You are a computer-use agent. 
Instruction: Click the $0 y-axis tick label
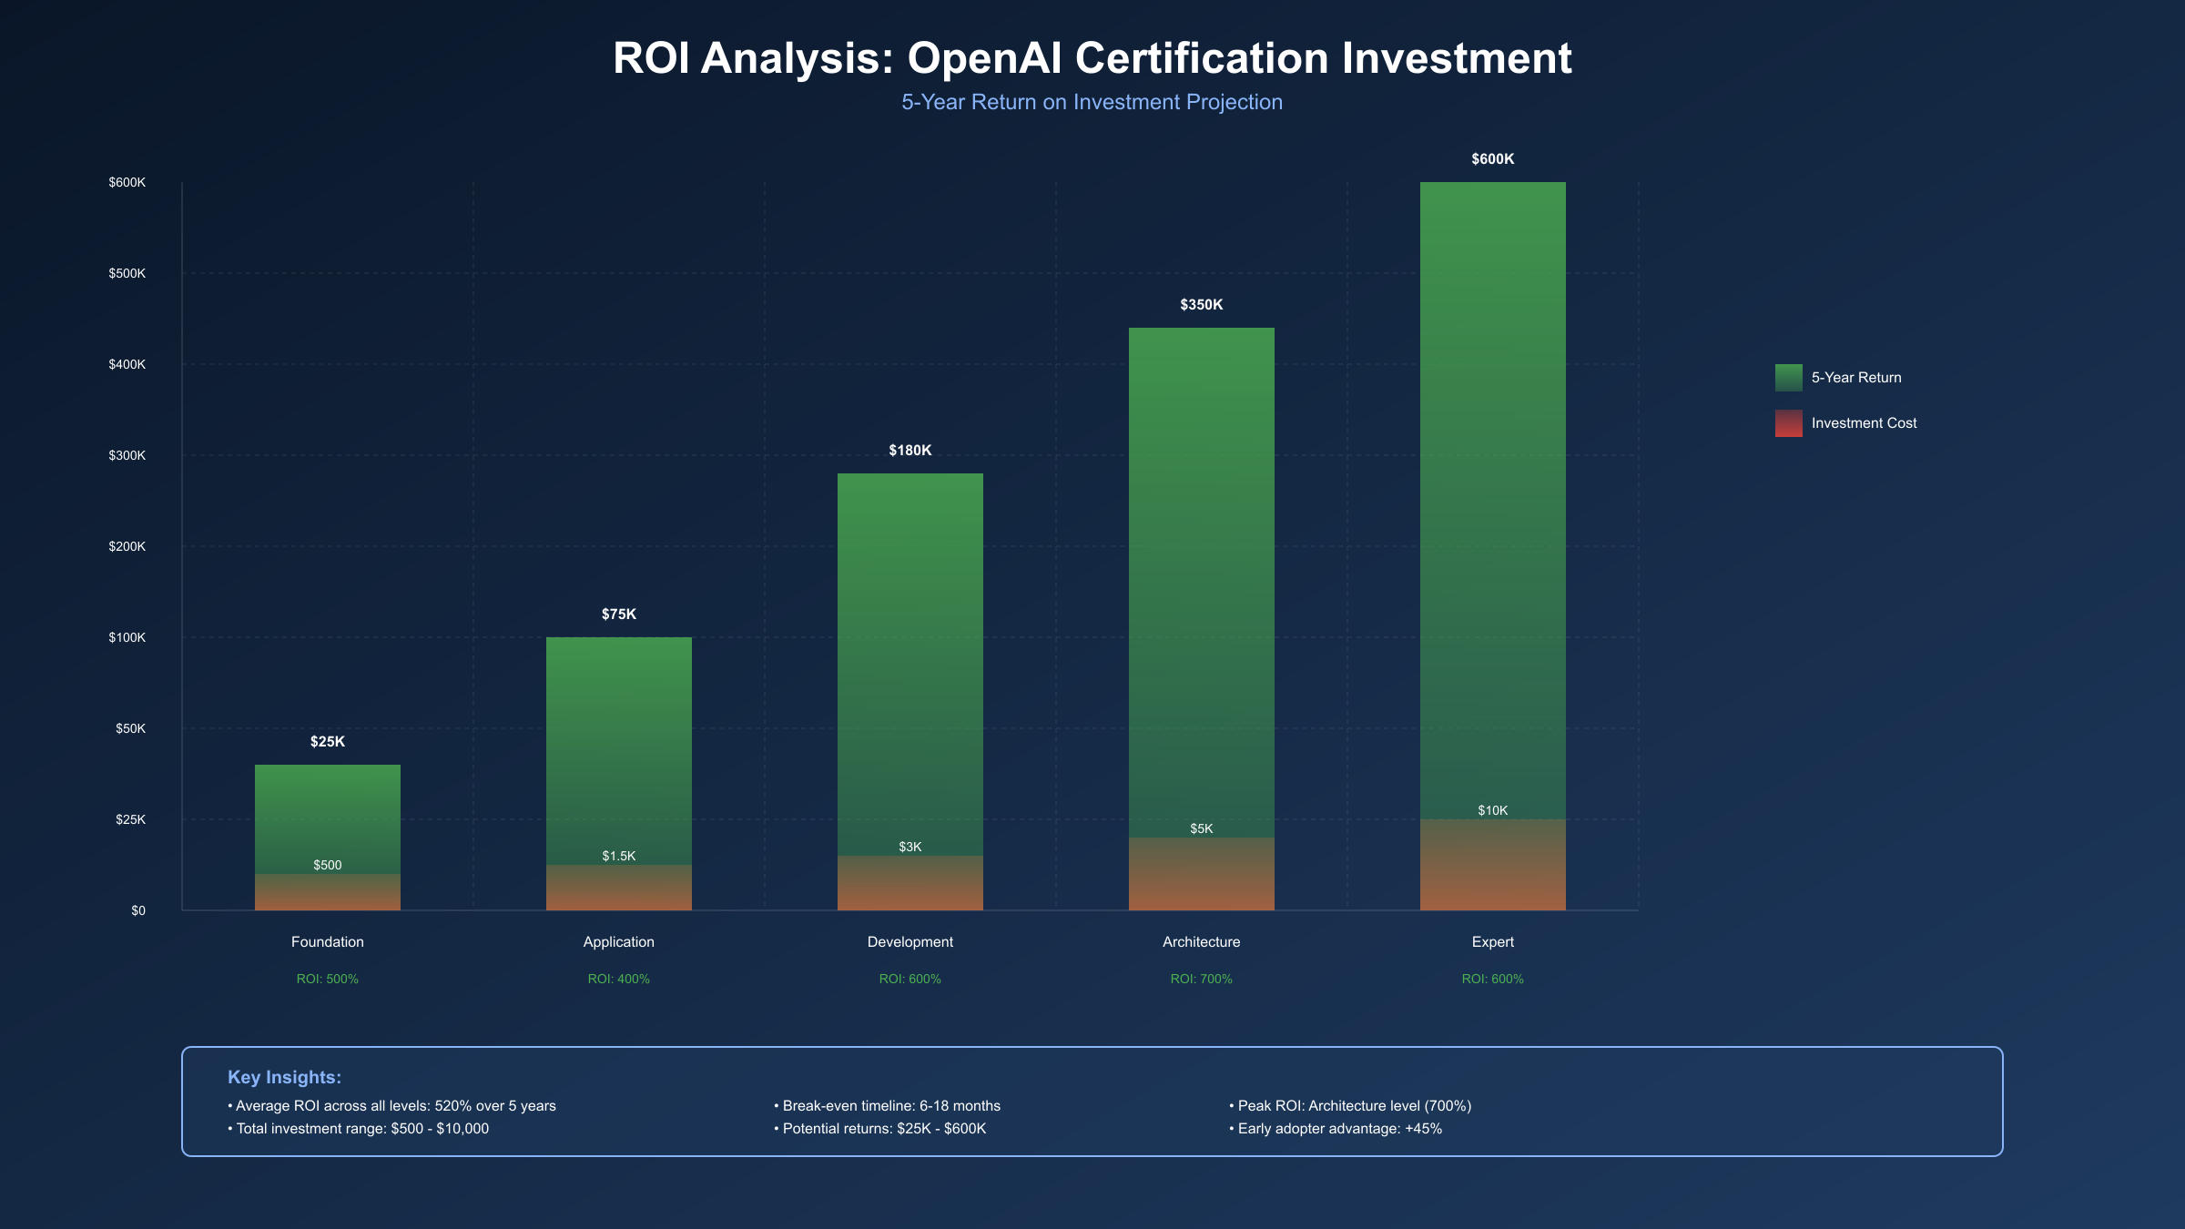coord(138,911)
